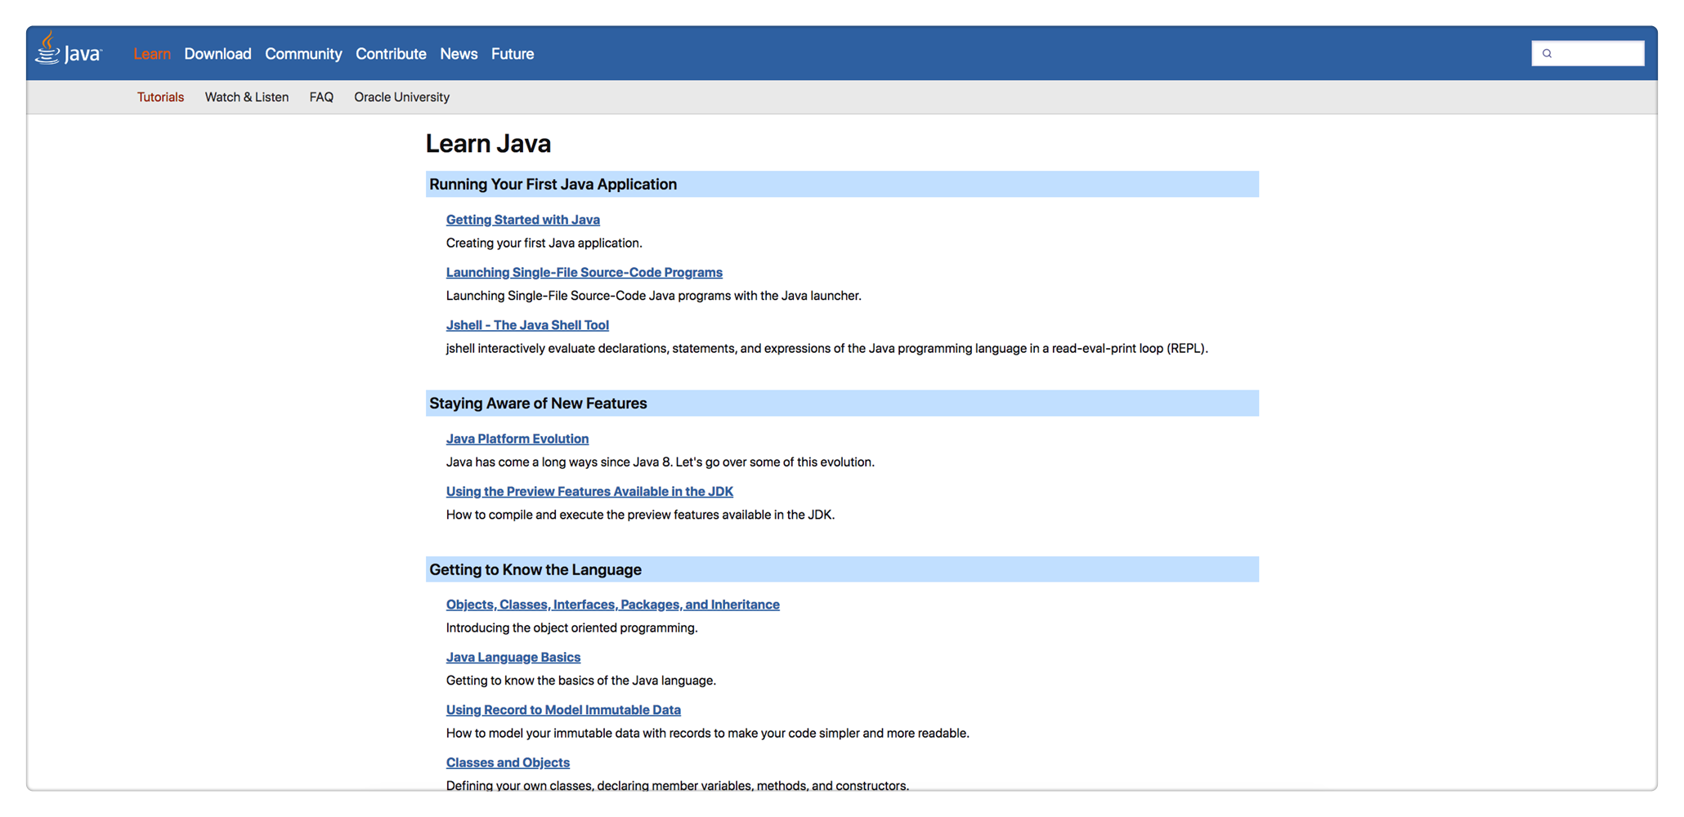Click description about Java launcher programs
This screenshot has width=1684, height=817.
point(654,296)
